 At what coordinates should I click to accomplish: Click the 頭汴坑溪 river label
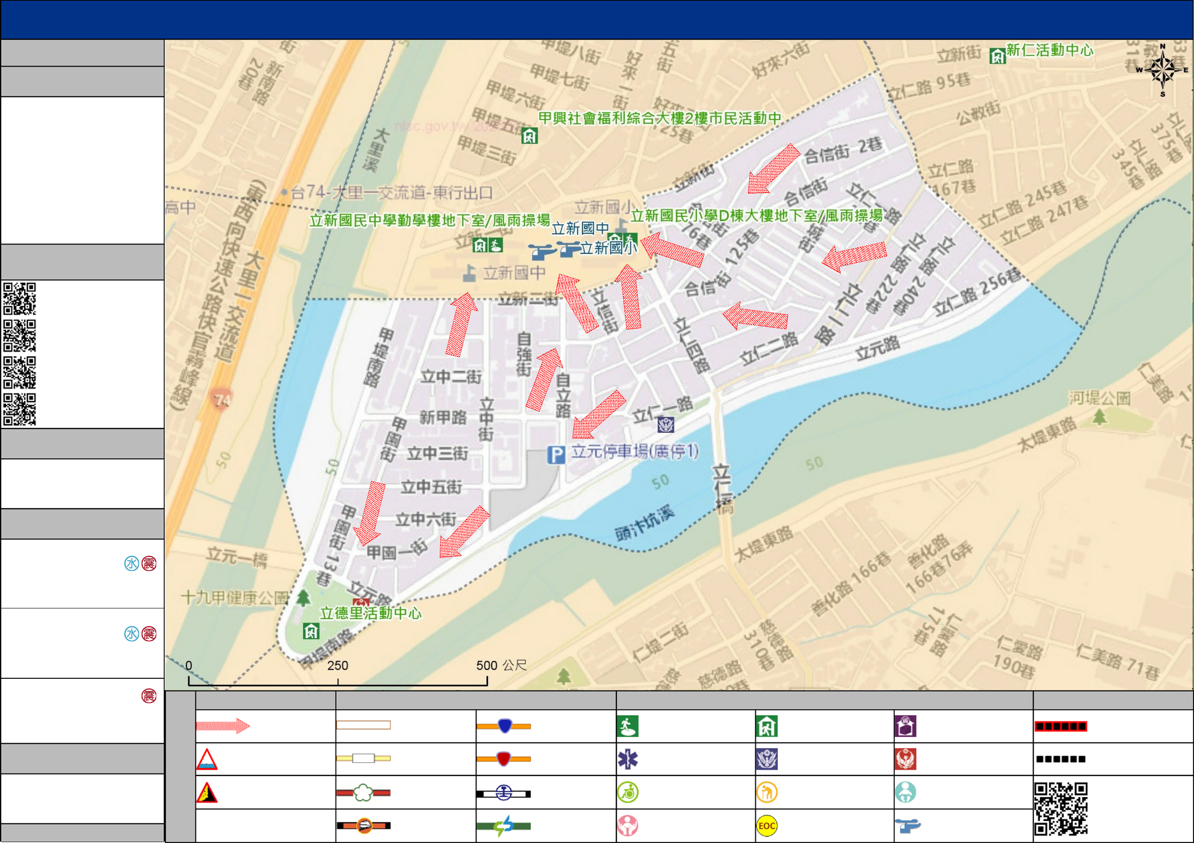pyautogui.click(x=644, y=523)
